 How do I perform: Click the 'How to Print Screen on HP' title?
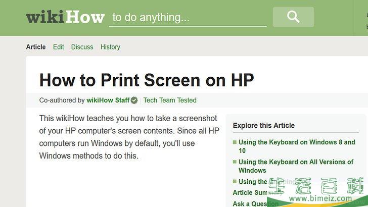147,80
